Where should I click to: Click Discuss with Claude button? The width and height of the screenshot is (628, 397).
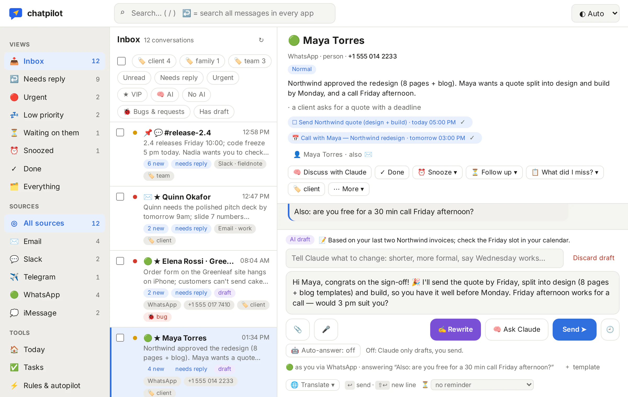(x=329, y=172)
